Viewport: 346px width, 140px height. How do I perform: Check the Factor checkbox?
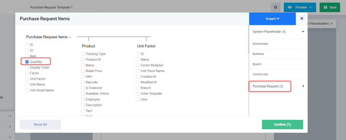click(27, 73)
